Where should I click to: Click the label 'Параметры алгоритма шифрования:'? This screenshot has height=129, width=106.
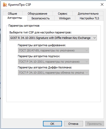(42, 45)
